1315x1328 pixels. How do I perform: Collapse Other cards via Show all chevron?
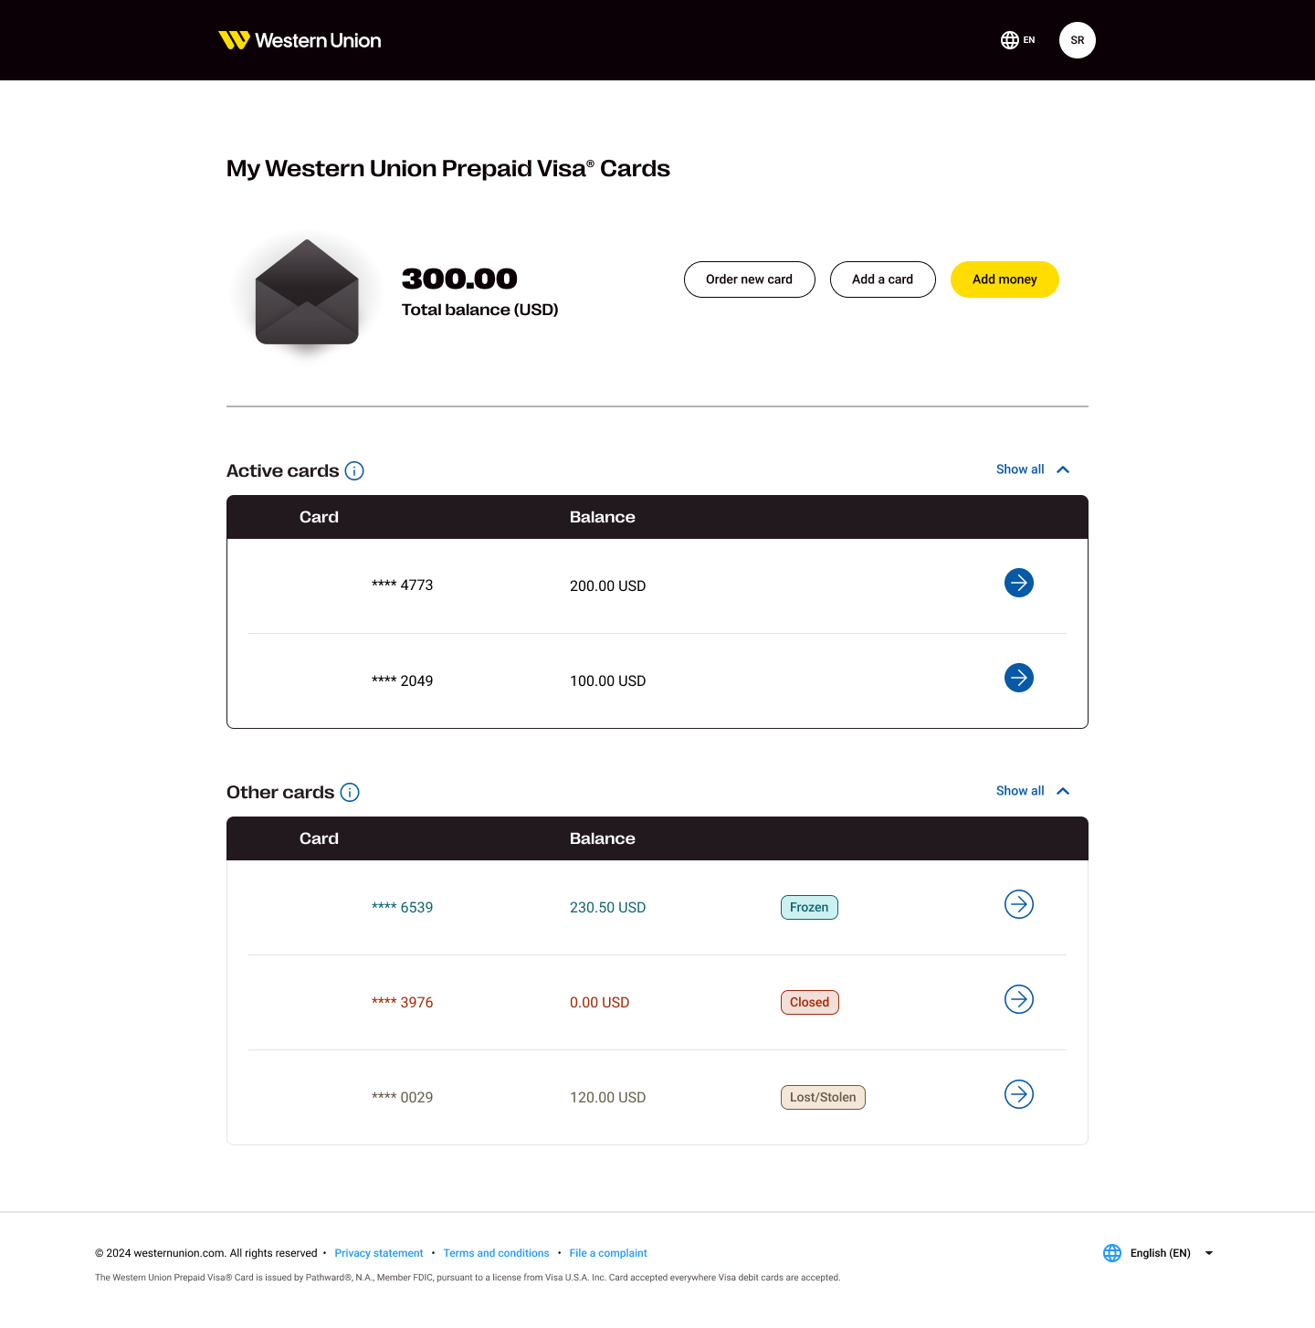[x=1063, y=791]
